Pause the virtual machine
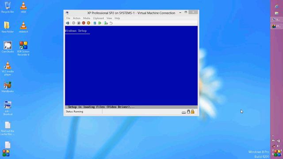 click(95, 23)
